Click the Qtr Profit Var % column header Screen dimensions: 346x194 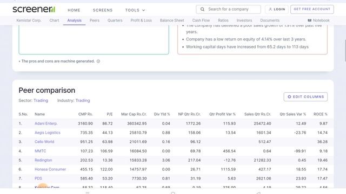click(222, 114)
